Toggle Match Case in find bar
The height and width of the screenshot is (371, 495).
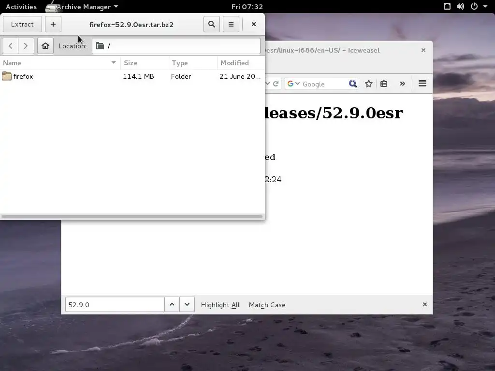(267, 305)
